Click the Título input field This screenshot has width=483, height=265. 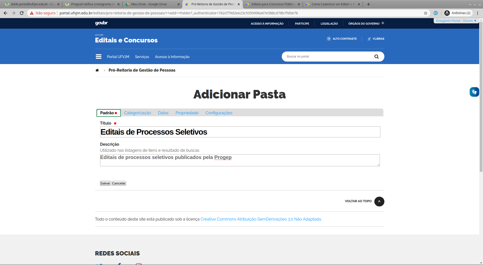click(x=240, y=132)
